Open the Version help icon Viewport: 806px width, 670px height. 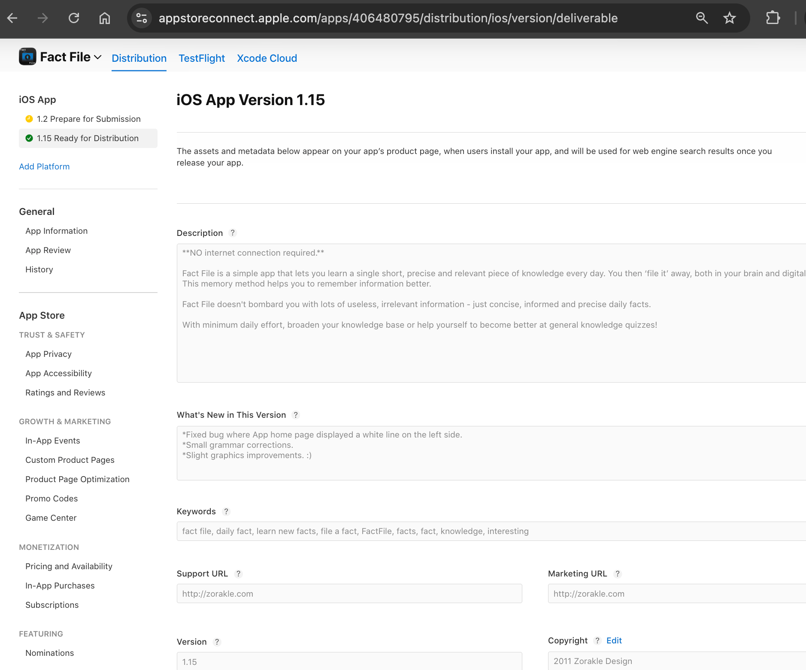[x=217, y=642]
